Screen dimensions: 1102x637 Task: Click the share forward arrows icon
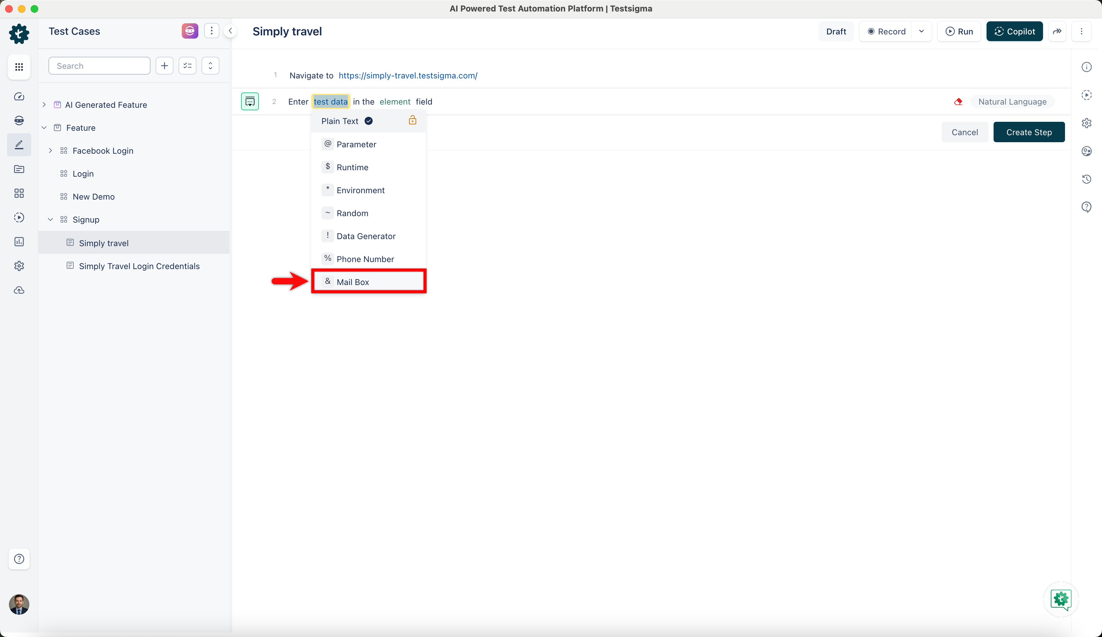tap(1057, 32)
